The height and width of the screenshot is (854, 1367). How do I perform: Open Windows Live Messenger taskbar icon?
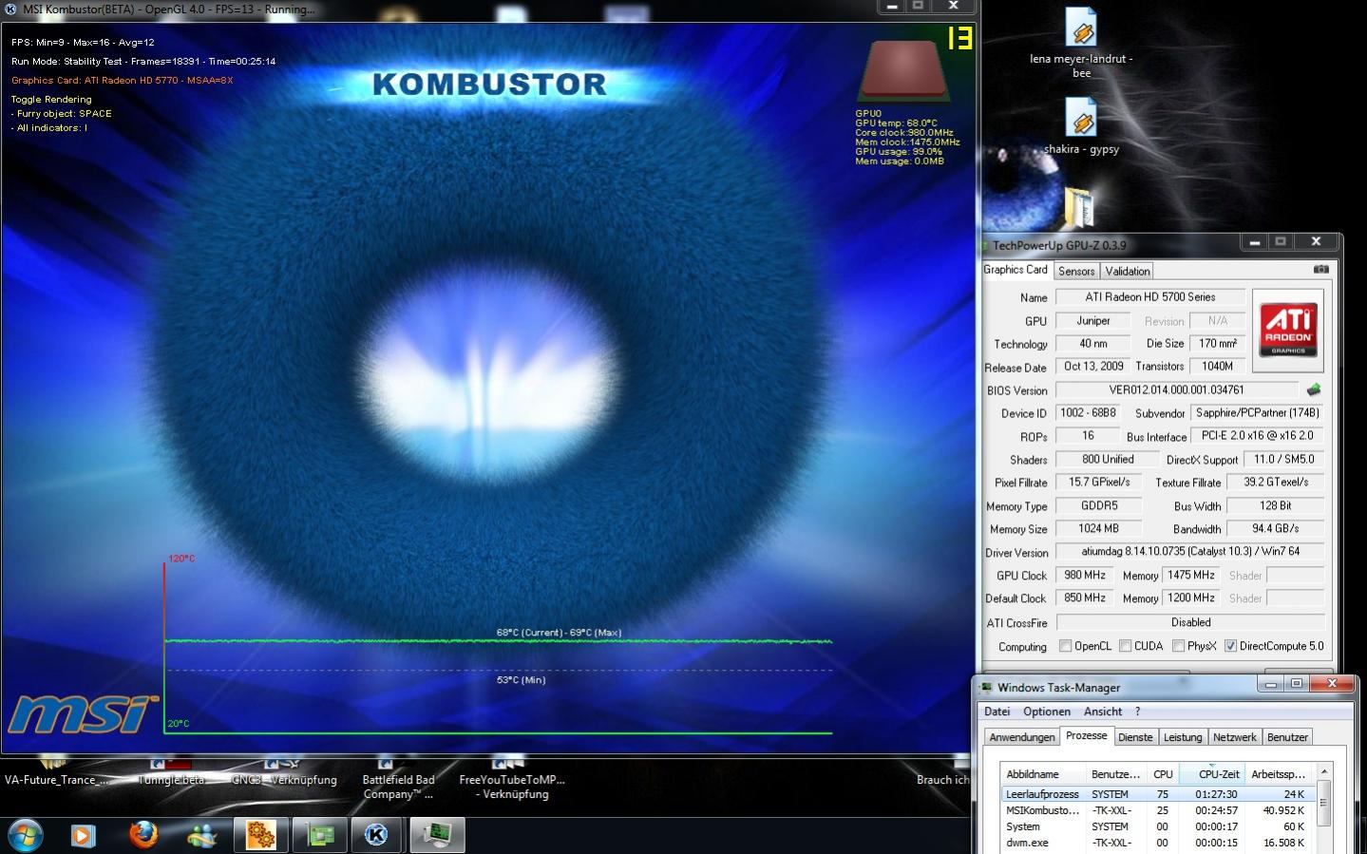[202, 835]
